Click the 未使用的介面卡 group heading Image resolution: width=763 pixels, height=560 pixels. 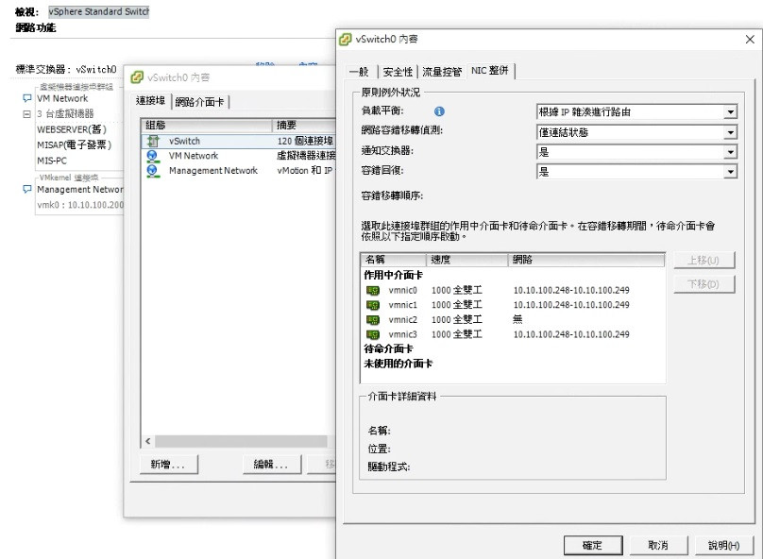click(398, 364)
